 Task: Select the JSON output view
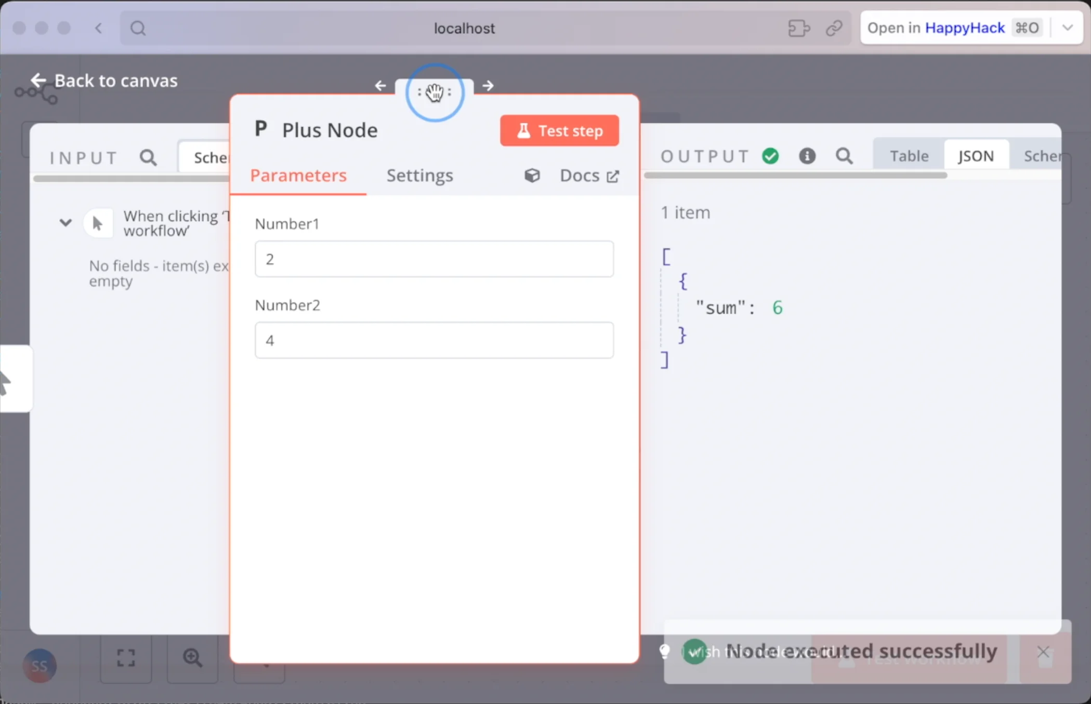[x=976, y=156]
